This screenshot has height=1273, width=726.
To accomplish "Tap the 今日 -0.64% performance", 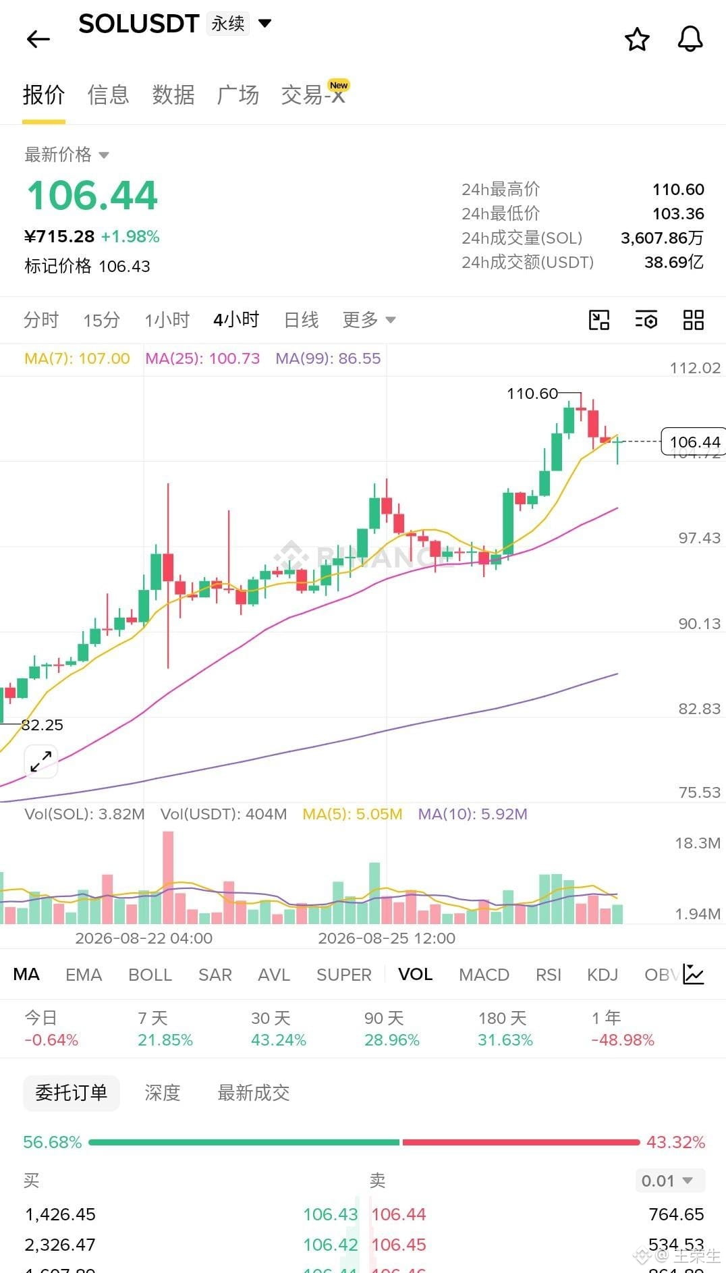I will point(51,1029).
